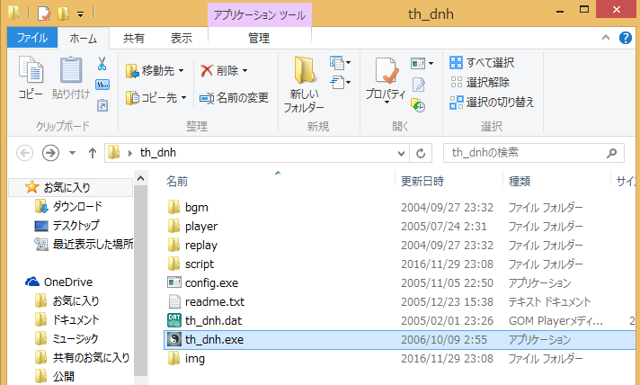The height and width of the screenshot is (385, 640).
Task: Click the Copy (コピー) ribbon icon
Action: (31, 69)
